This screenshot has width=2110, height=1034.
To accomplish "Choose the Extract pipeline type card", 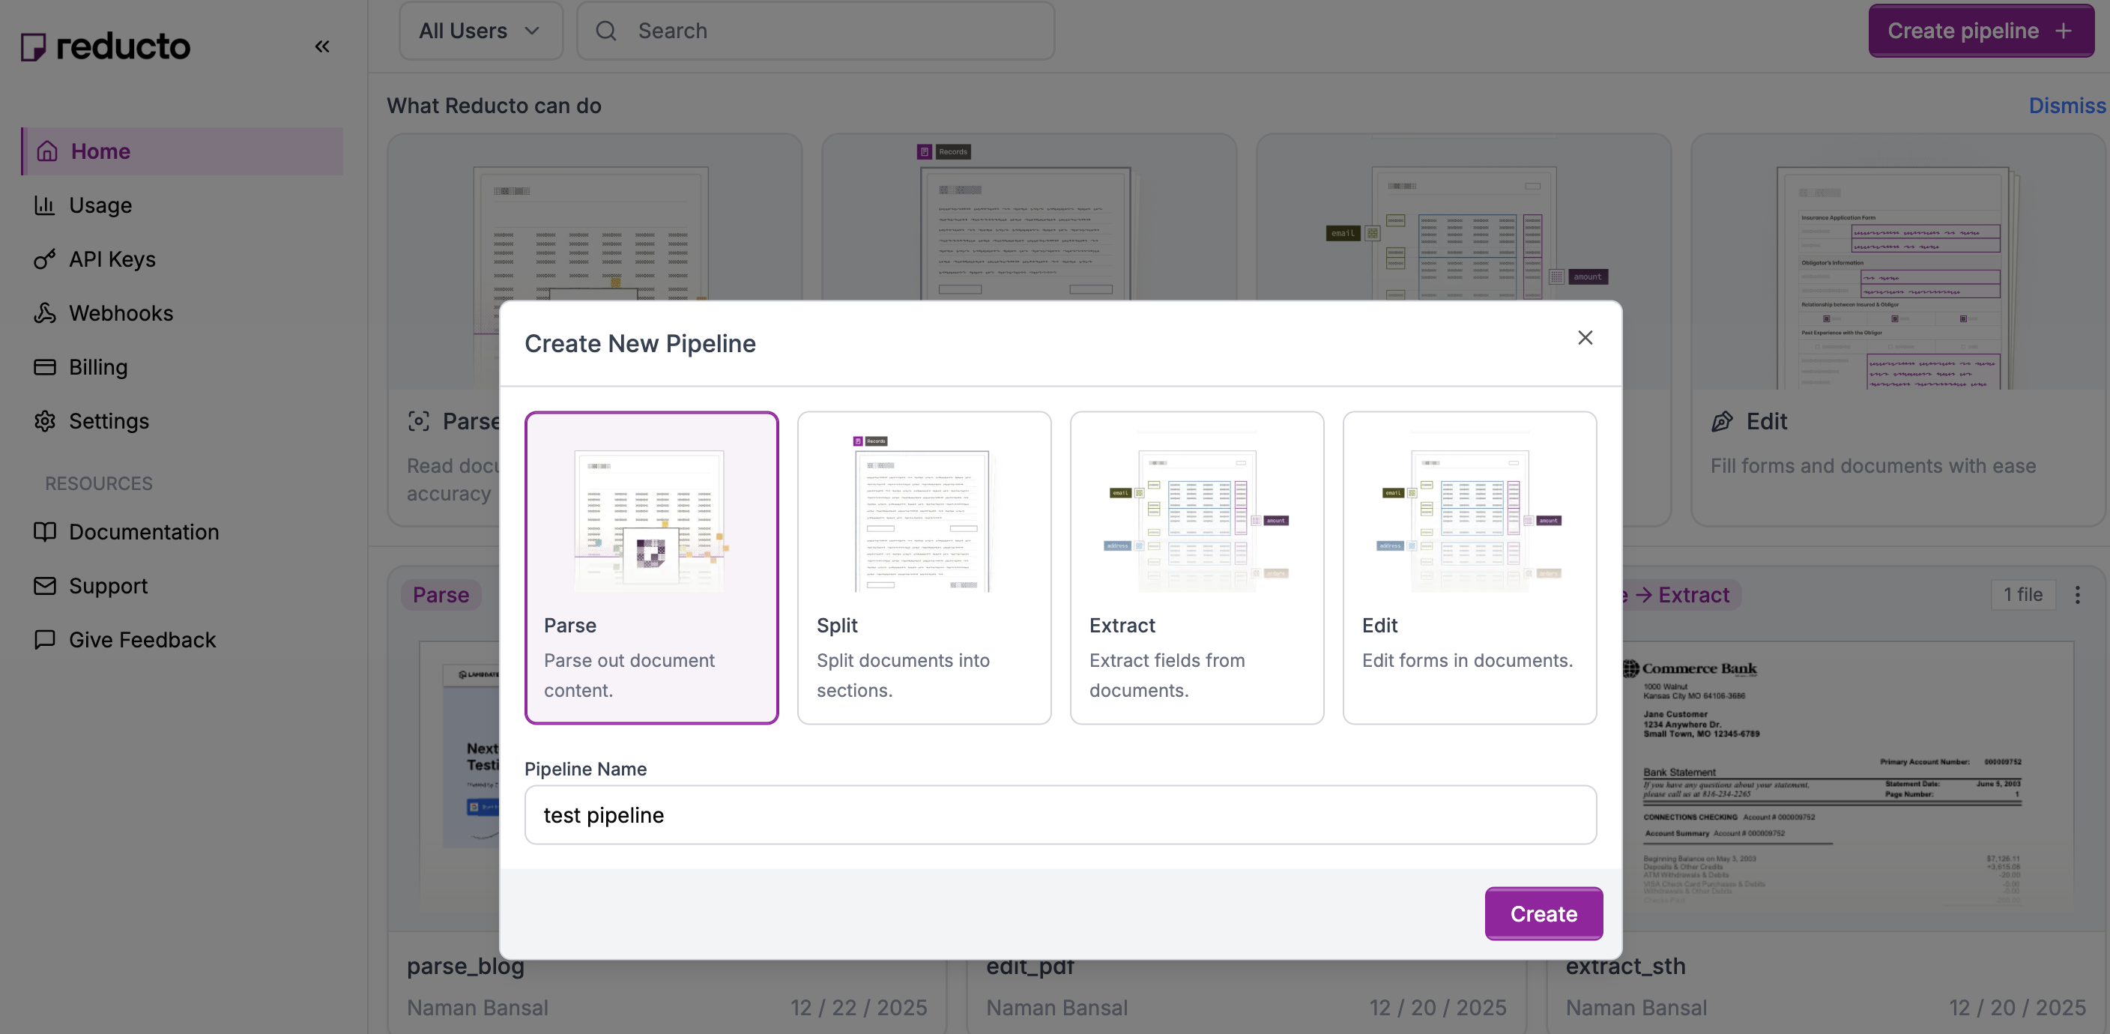I will pyautogui.click(x=1196, y=567).
